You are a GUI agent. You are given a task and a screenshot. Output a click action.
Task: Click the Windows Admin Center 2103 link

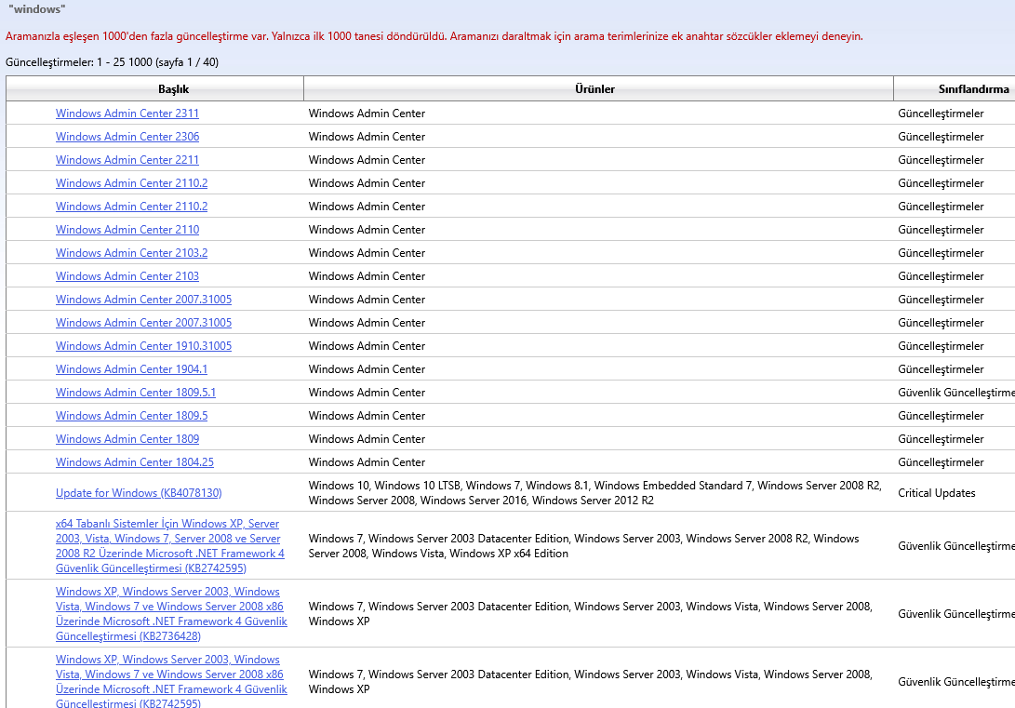(x=127, y=276)
